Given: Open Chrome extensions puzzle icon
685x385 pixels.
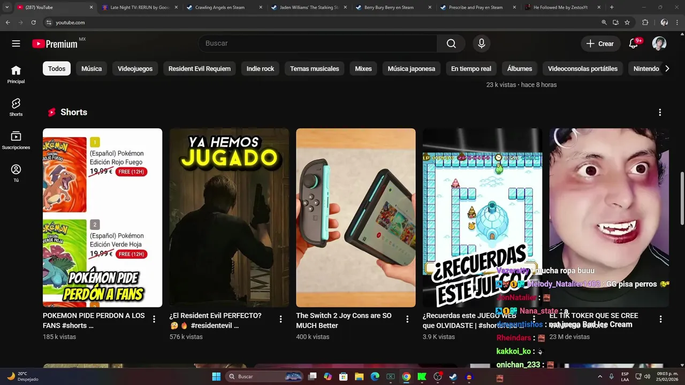Looking at the screenshot, I should [645, 22].
